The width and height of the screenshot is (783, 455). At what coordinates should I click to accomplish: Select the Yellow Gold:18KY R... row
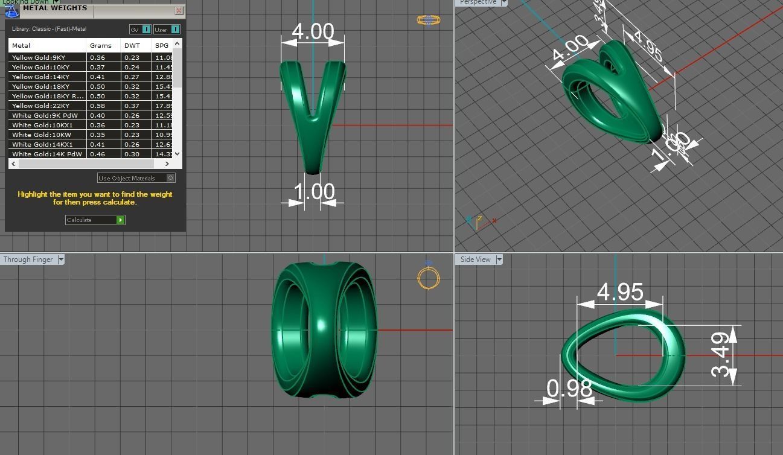(x=91, y=96)
